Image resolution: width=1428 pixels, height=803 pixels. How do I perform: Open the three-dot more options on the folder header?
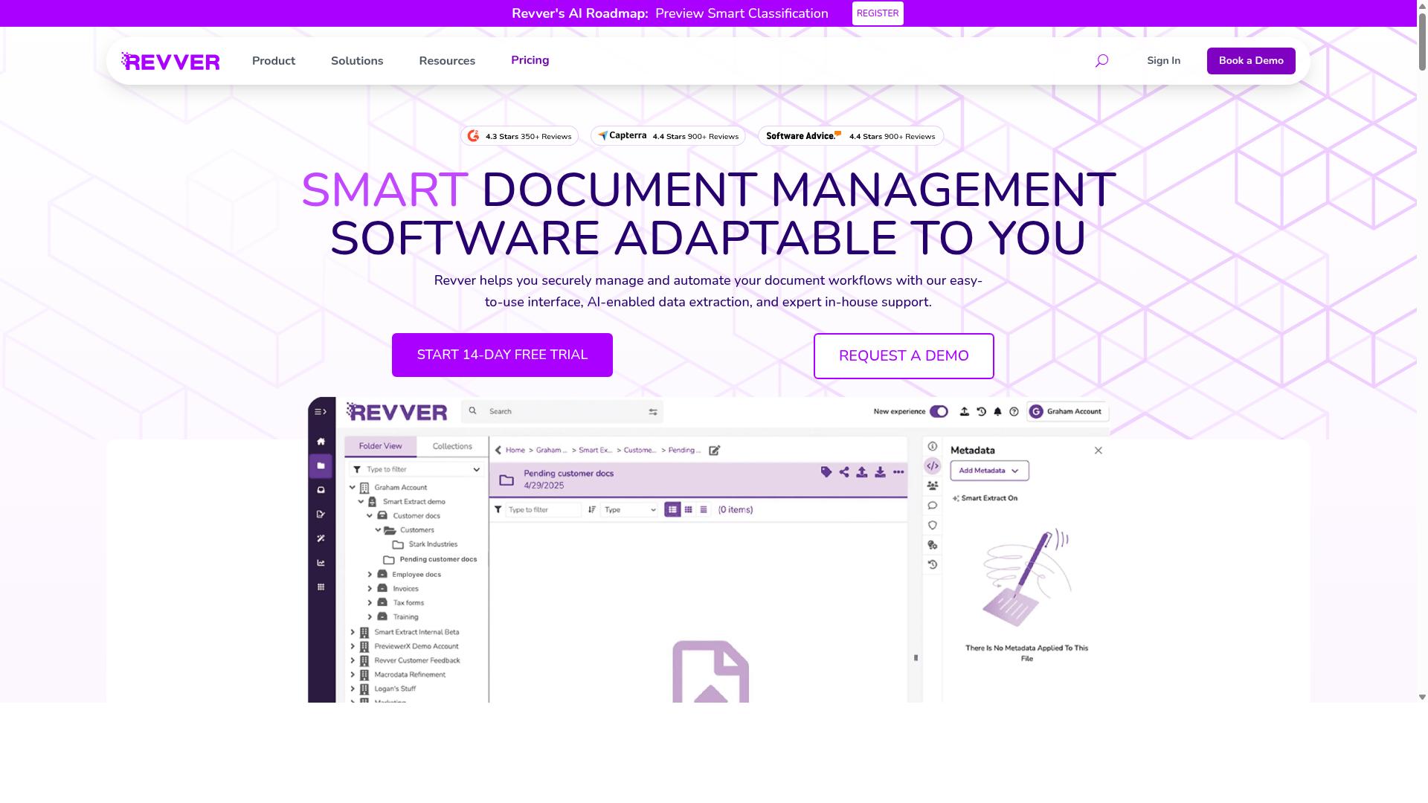pyautogui.click(x=898, y=472)
